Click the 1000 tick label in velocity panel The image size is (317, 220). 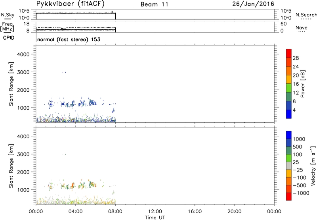tap(23, 190)
